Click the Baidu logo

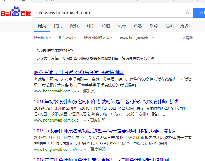pyautogui.click(x=16, y=12)
